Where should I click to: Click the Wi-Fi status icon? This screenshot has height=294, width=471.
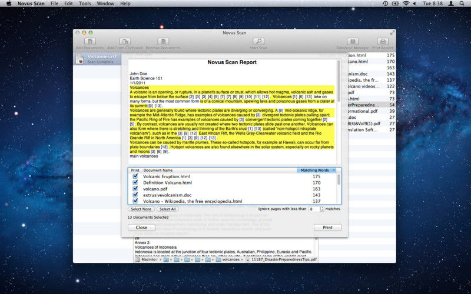(406, 4)
